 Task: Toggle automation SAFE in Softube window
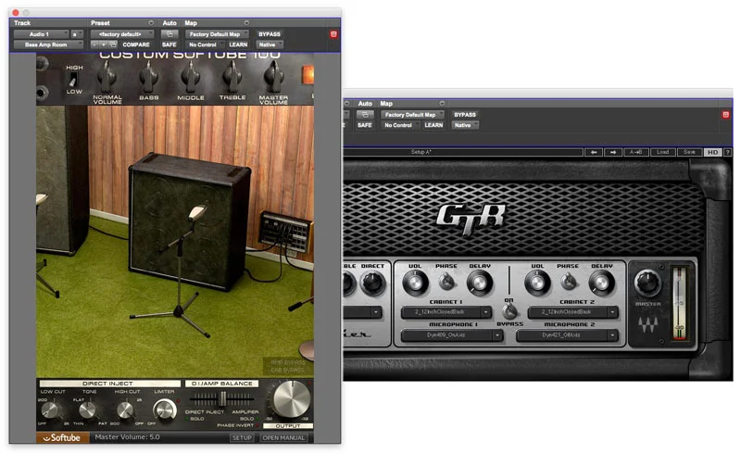click(170, 44)
